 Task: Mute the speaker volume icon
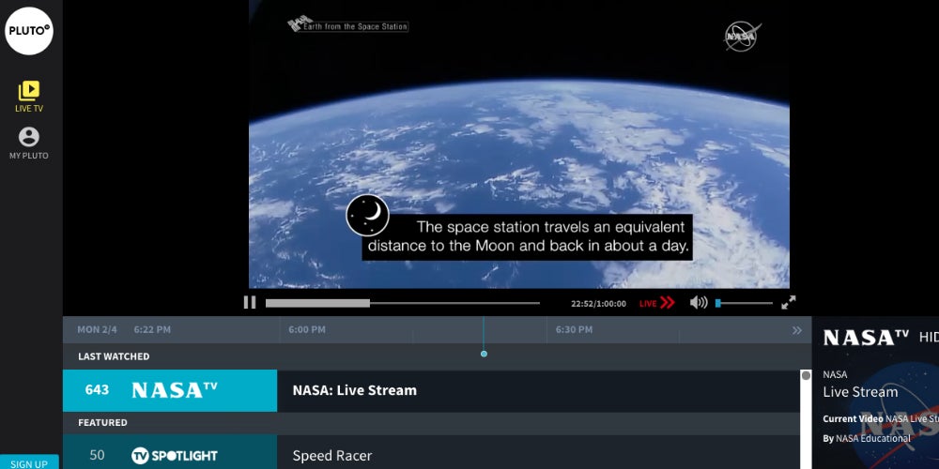[698, 302]
